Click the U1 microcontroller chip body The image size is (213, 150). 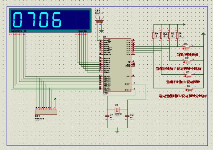[x=117, y=65]
